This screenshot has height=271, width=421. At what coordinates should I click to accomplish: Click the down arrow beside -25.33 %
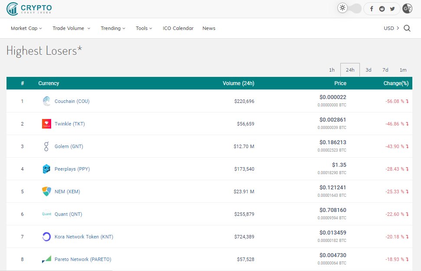tap(407, 192)
